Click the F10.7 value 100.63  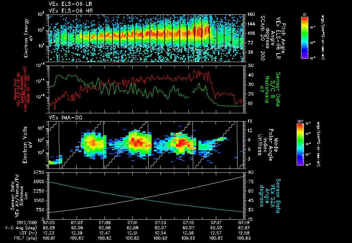tap(244, 238)
